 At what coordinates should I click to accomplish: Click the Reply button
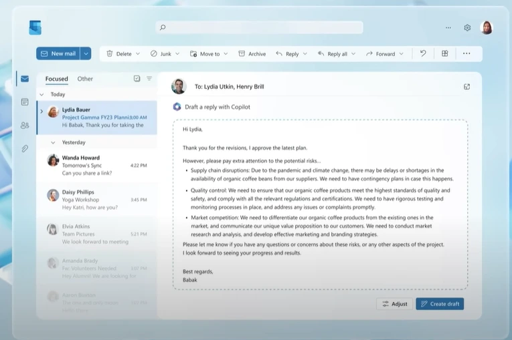[287, 54]
